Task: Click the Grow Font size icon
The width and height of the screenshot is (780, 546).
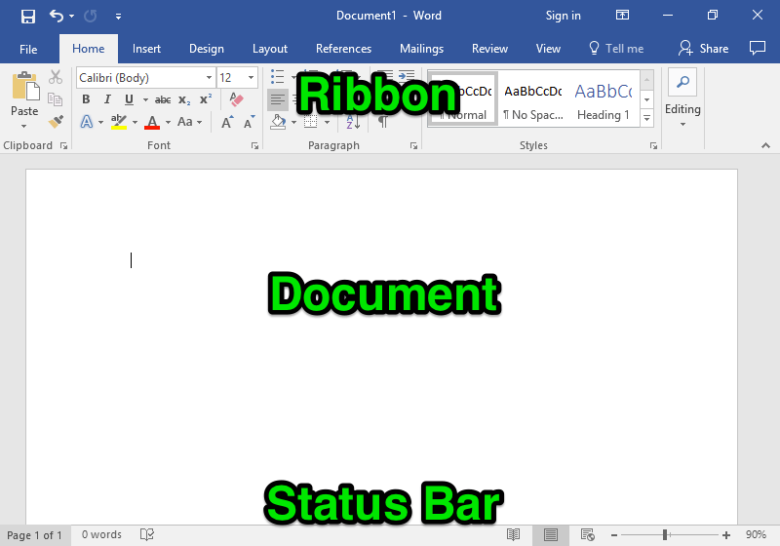Action: 227,122
